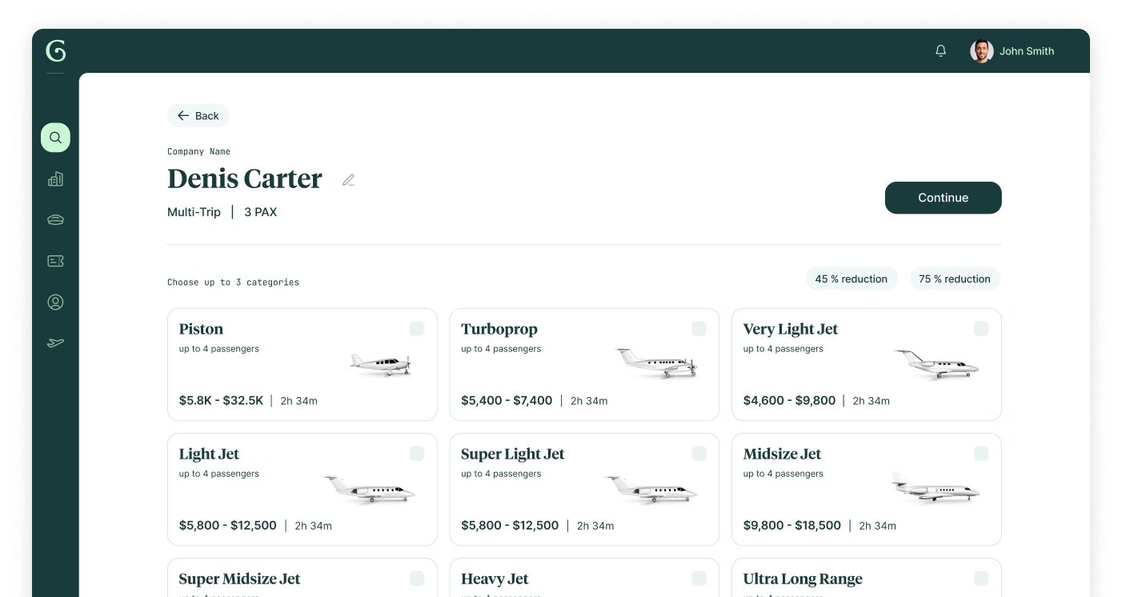Select the pilot cap sidebar icon
1122x597 pixels.
point(55,220)
